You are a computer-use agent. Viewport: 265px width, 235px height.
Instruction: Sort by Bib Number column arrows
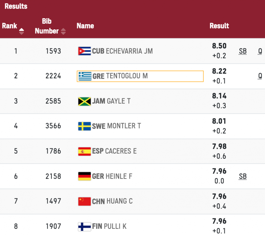pyautogui.click(x=63, y=31)
